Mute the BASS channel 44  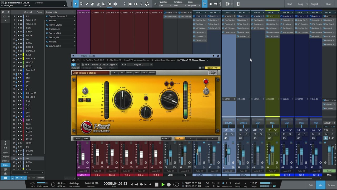pyautogui.click(x=269, y=134)
